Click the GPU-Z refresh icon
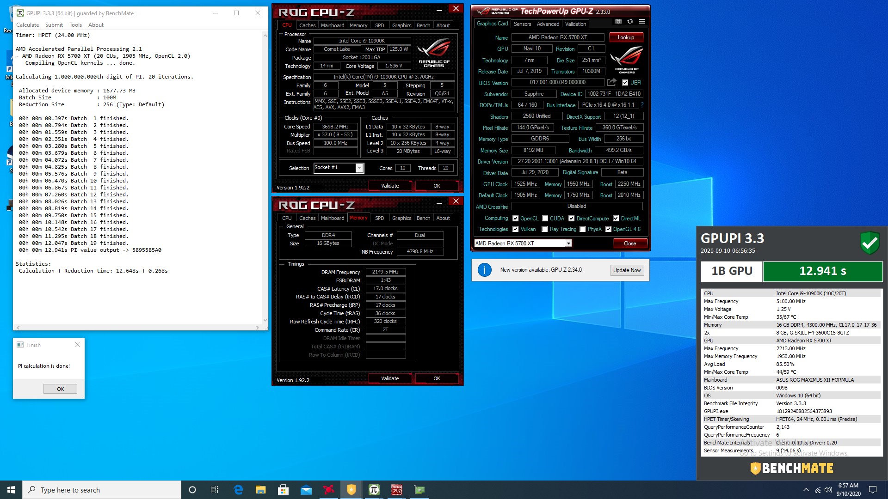Screen dimensions: 888x499 point(630,21)
